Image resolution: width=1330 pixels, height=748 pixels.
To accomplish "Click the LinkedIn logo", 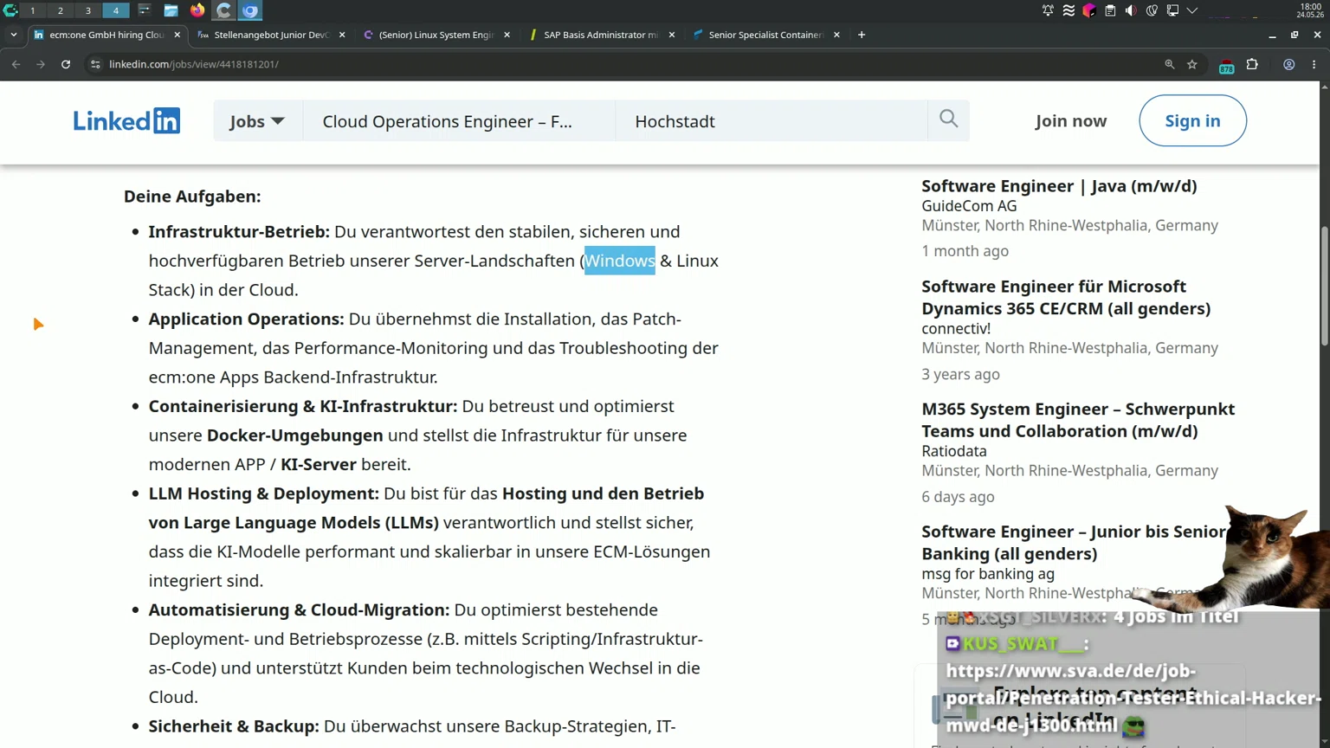I will (x=126, y=121).
